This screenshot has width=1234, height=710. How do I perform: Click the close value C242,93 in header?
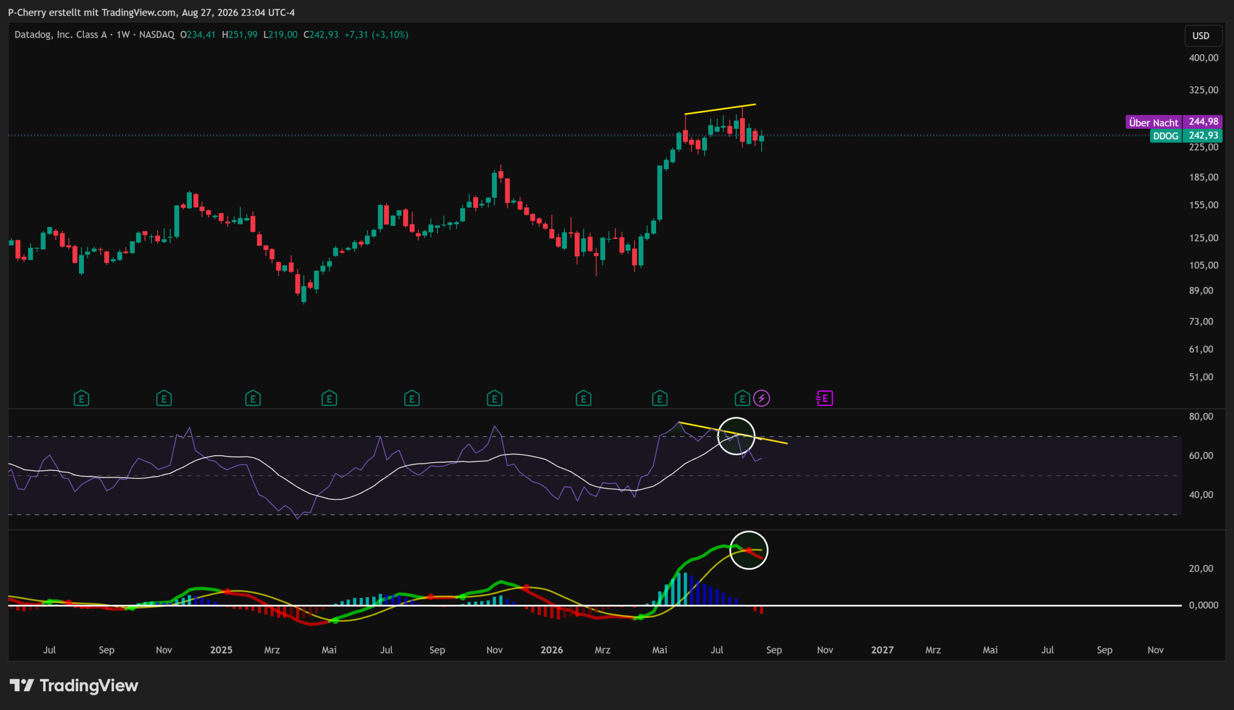pos(321,35)
